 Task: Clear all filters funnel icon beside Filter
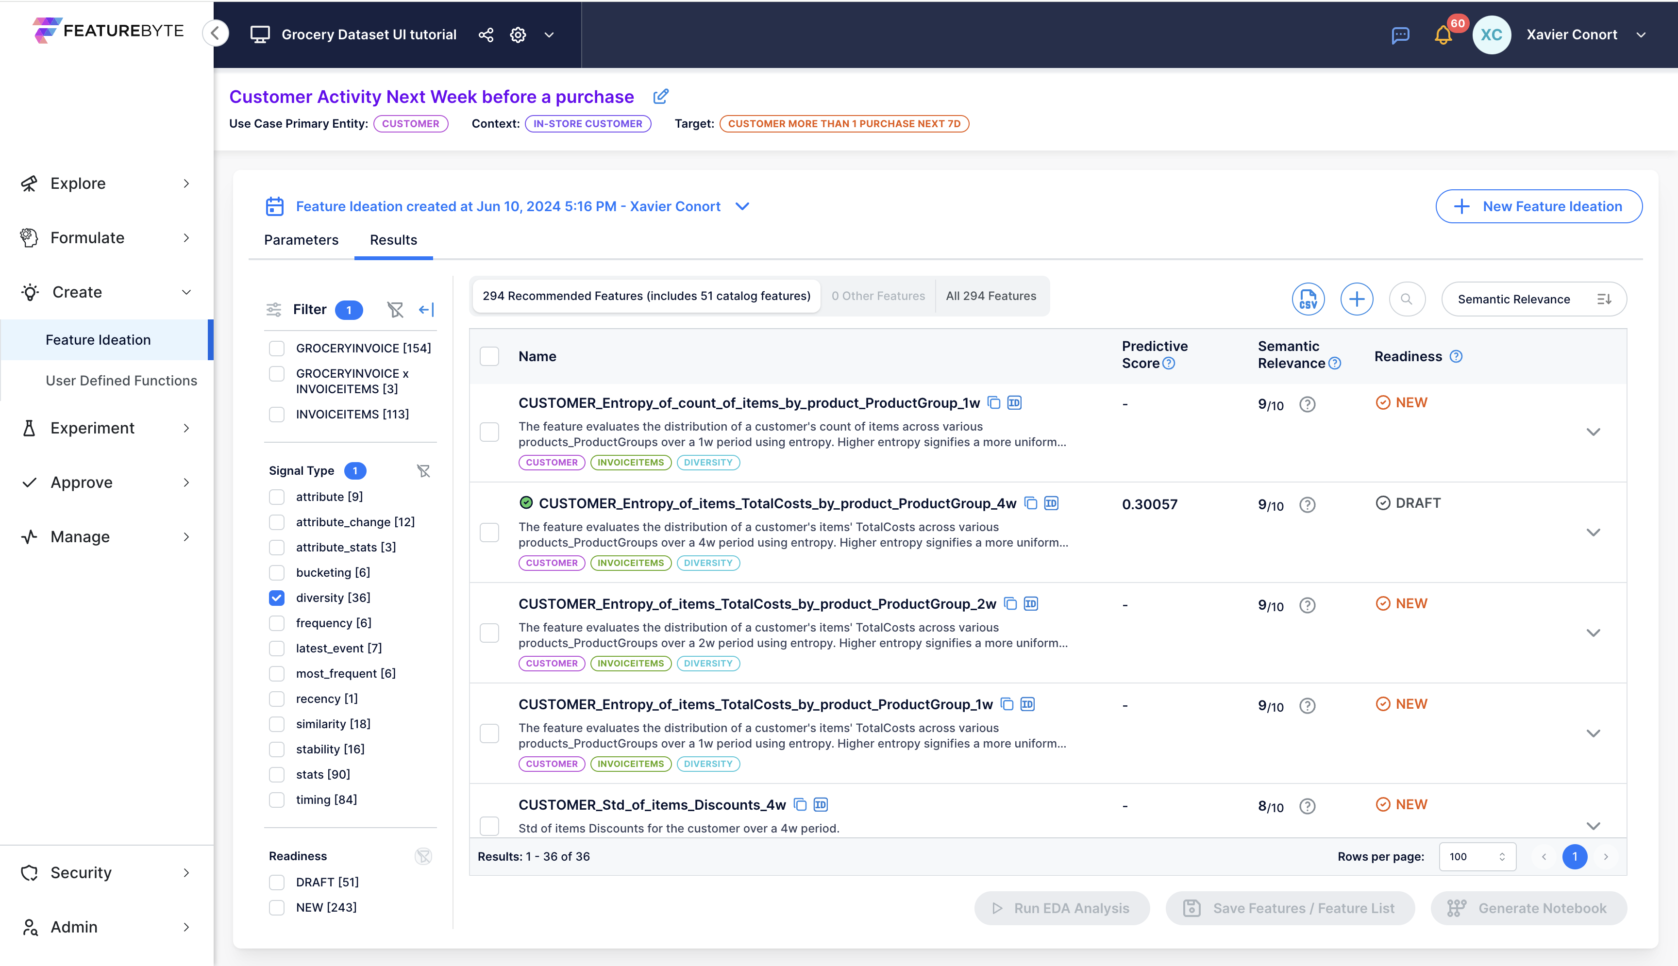(395, 310)
